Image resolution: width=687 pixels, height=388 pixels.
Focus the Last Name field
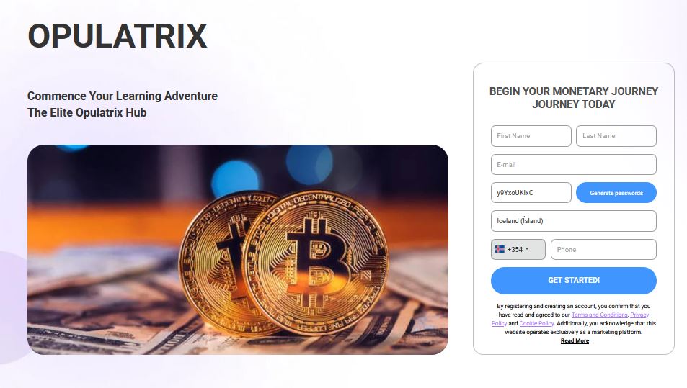click(616, 136)
